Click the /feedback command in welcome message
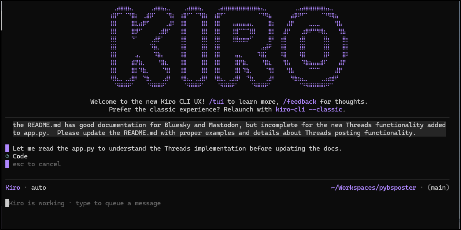This screenshot has width=461, height=230. 300,102
